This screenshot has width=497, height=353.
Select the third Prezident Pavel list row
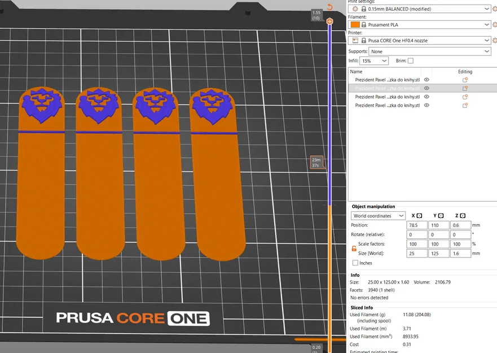click(423, 97)
